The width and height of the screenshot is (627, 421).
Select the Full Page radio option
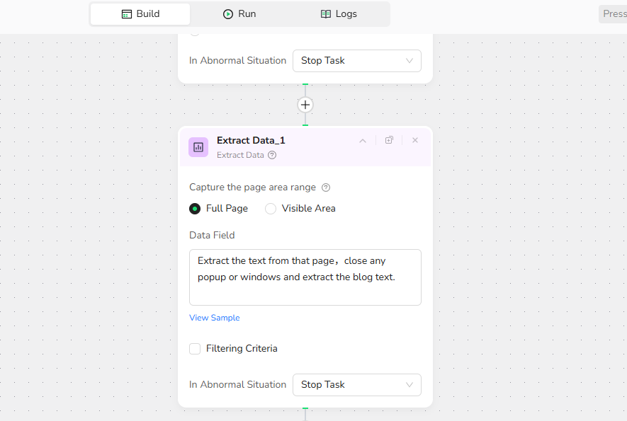click(x=195, y=209)
